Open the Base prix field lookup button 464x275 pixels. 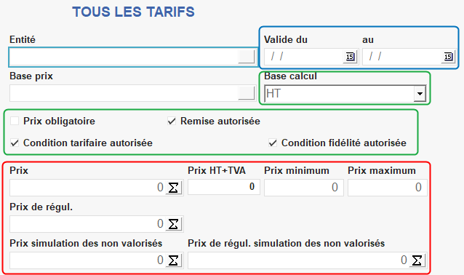click(247, 93)
